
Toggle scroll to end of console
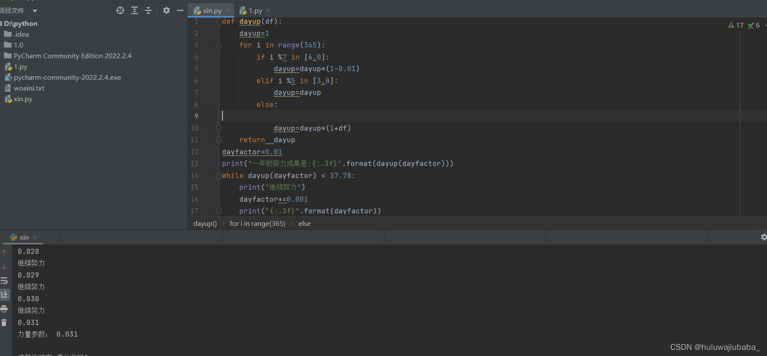[4, 295]
